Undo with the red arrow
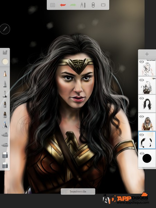Screen dimensions: 156x208 tap(63, 5)
